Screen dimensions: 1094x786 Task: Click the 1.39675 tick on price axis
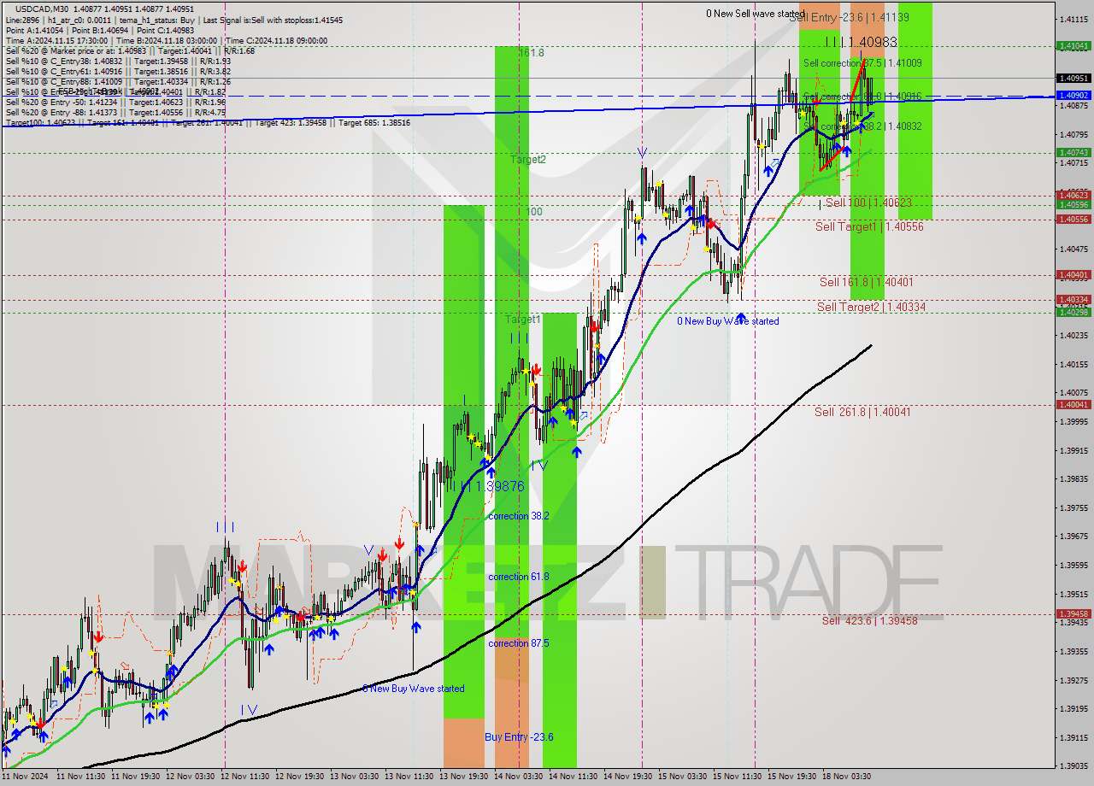click(1073, 537)
